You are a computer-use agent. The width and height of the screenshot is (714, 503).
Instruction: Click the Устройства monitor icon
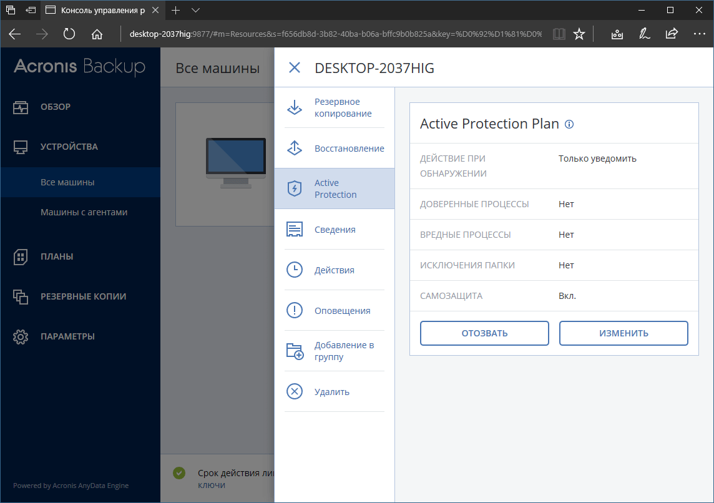point(21,147)
